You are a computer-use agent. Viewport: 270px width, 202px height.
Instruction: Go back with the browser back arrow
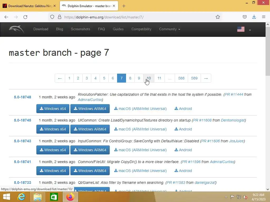(x=6, y=17)
